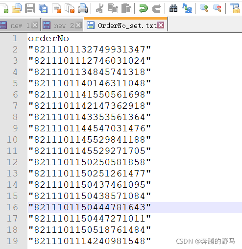The image size is (242, 249).
Task: Click the value "821110111424098​1548"
Action: [x=90, y=241]
